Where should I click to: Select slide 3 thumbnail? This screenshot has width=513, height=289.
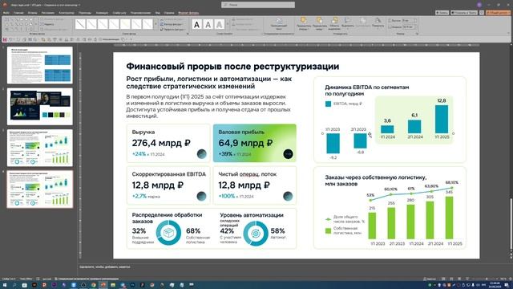[x=40, y=148]
